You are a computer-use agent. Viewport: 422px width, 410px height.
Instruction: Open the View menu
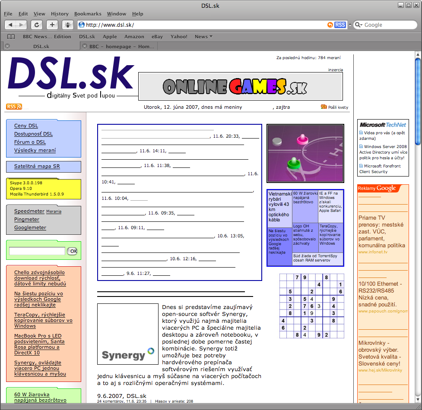(x=39, y=14)
